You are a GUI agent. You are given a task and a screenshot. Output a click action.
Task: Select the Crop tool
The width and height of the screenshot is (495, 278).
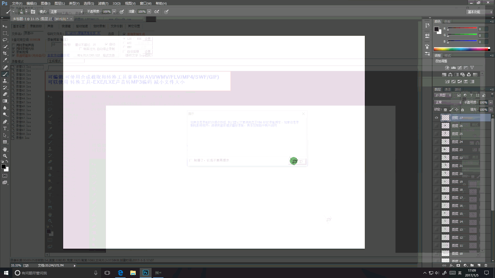coord(5,53)
